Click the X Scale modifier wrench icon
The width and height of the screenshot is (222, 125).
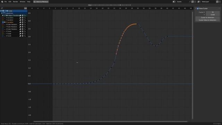20,31
